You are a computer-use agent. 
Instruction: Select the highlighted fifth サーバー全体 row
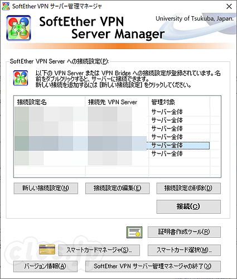(112, 146)
